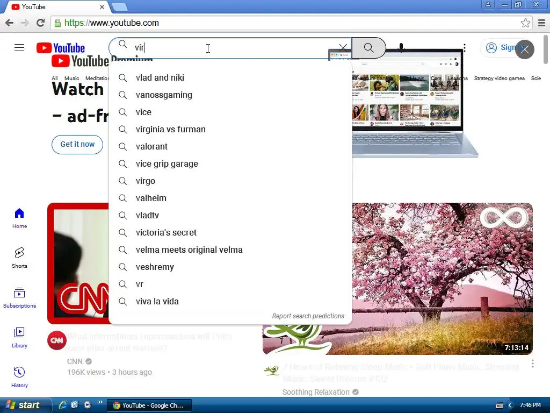Click the YouTube logo in header
The image size is (550, 413).
[61, 48]
